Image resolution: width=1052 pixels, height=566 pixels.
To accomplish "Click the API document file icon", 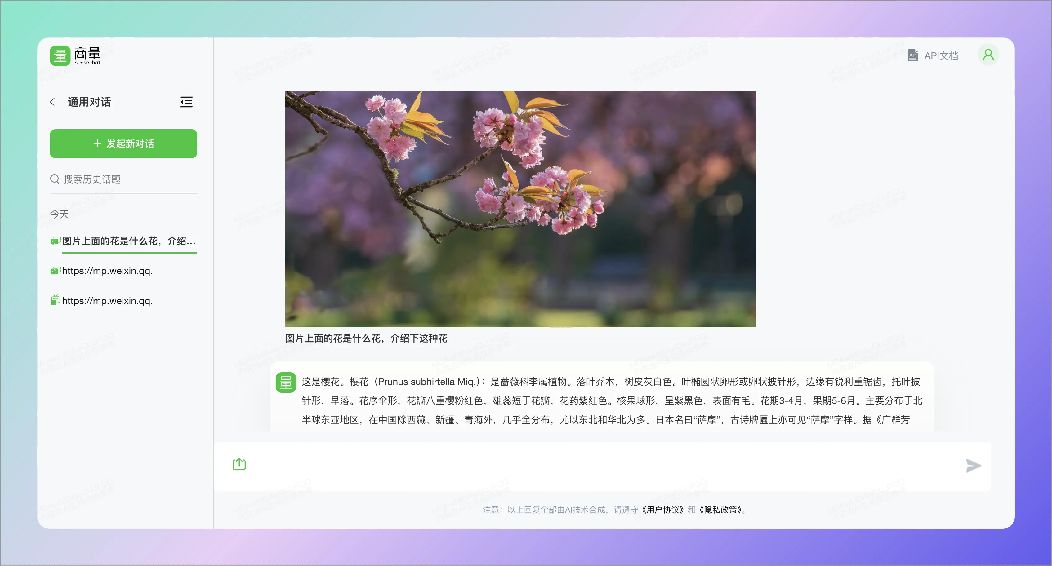I will point(912,55).
